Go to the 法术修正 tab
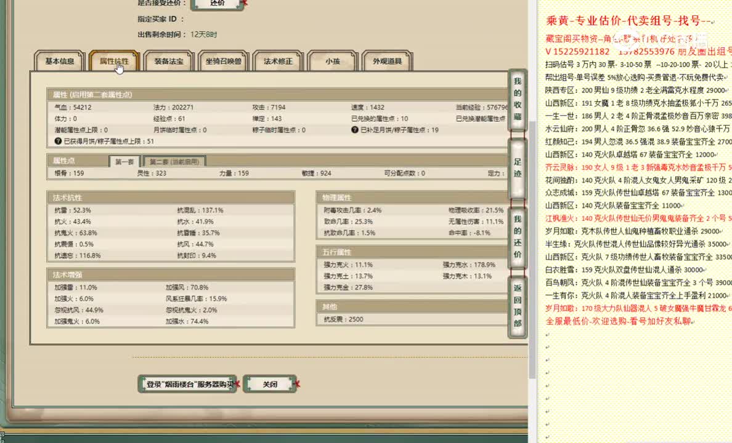The image size is (732, 443). [x=278, y=61]
